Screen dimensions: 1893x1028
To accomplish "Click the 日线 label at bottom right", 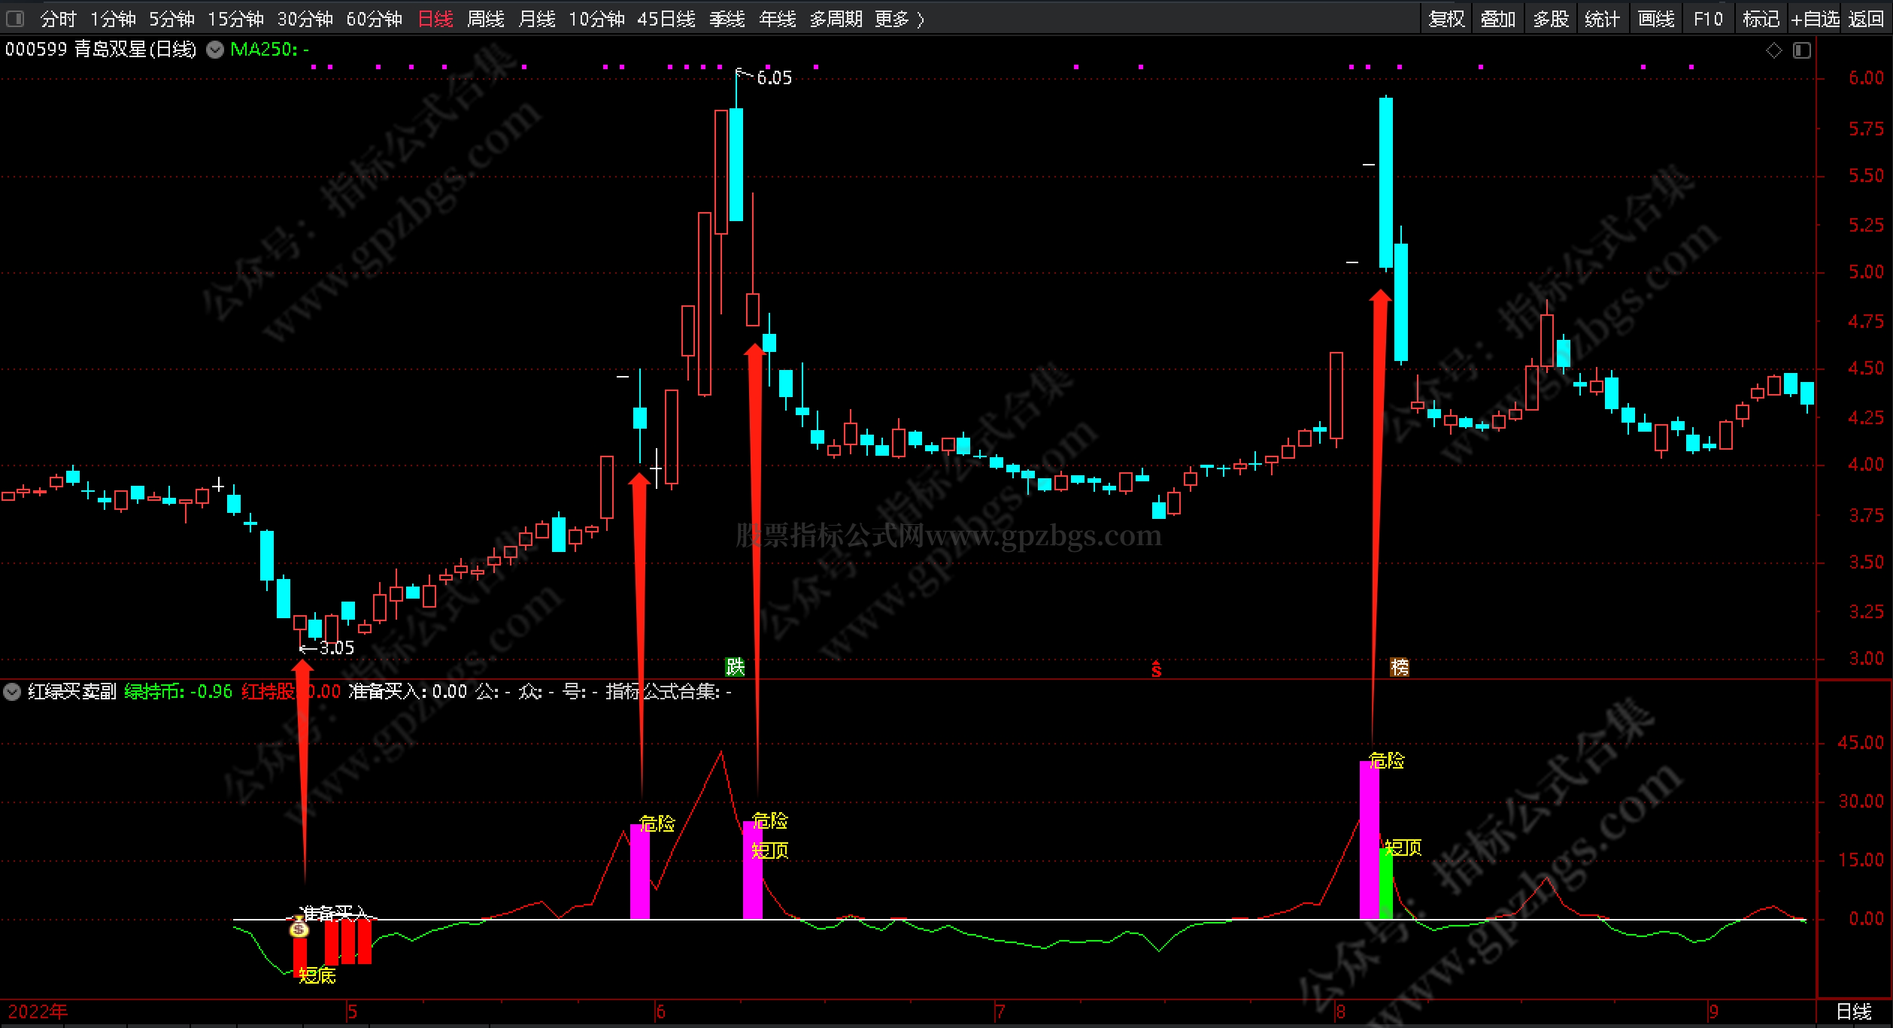I will (1854, 1011).
